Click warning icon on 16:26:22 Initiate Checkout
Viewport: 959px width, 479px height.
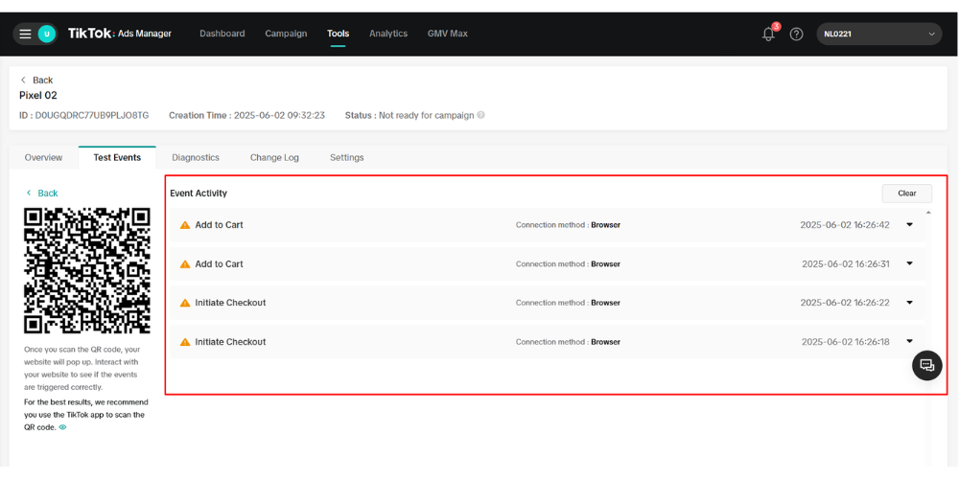click(x=185, y=303)
